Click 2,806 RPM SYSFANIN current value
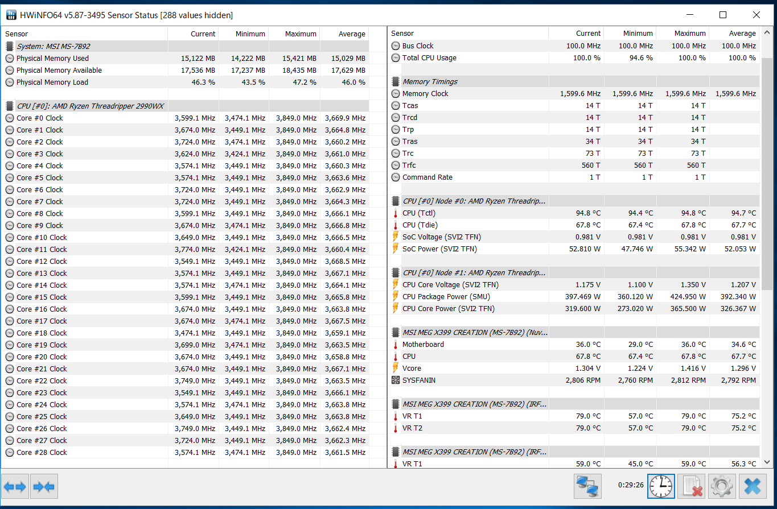This screenshot has width=777, height=509. [x=583, y=380]
